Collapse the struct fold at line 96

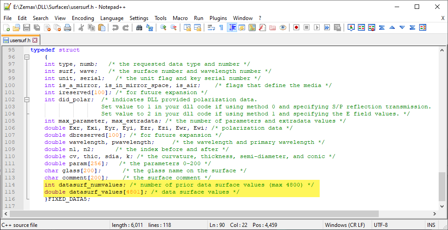27,57
